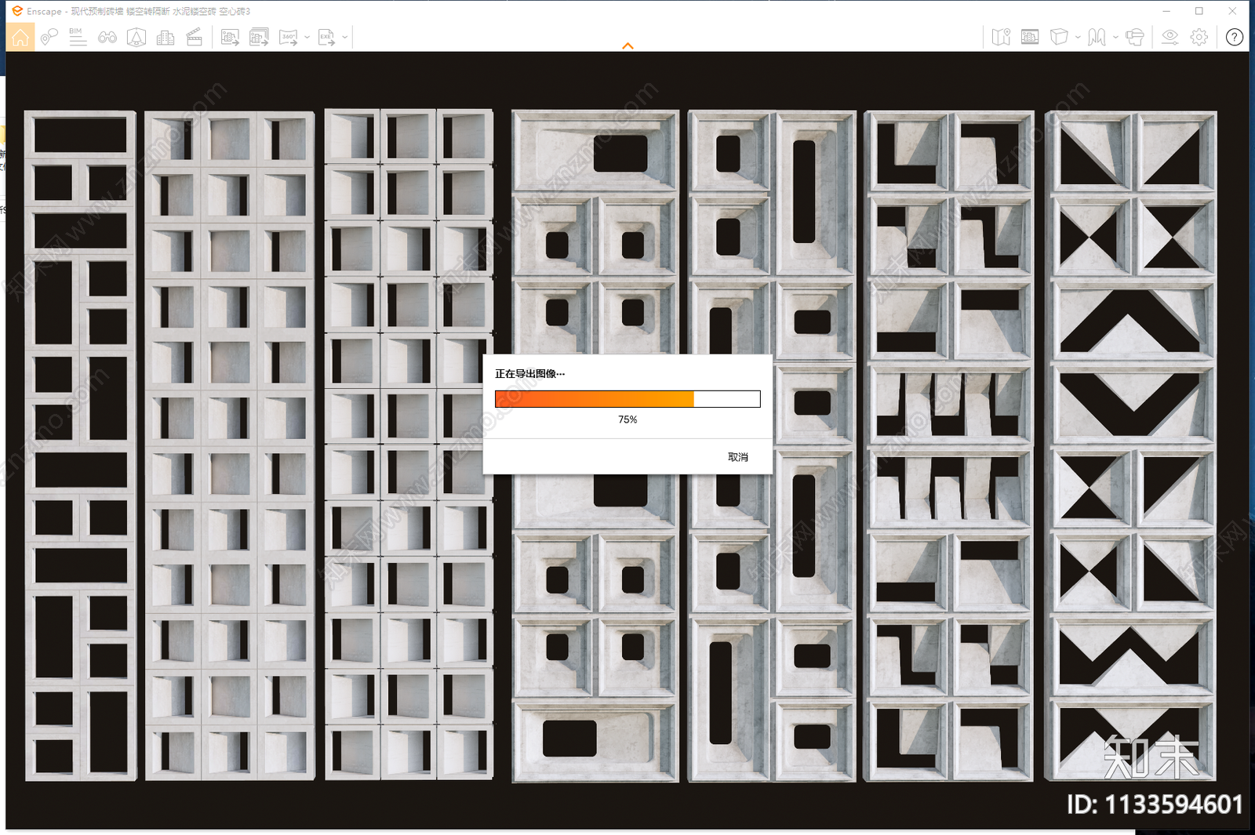The height and width of the screenshot is (835, 1255).
Task: Click the binoculars view management icon
Action: [107, 37]
